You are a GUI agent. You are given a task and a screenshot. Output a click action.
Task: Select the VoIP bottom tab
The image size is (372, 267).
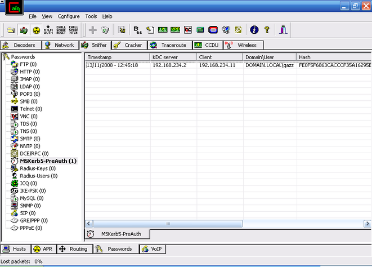click(153, 249)
